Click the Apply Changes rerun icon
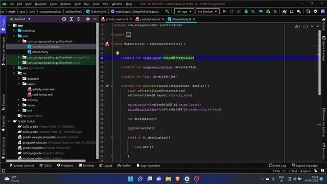327x184 pixels. coord(231,11)
